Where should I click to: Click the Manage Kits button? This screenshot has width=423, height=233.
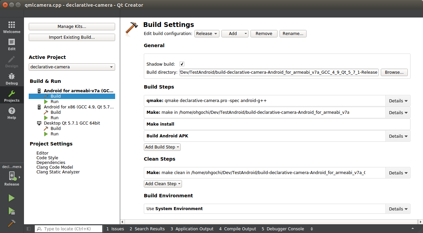72,27
